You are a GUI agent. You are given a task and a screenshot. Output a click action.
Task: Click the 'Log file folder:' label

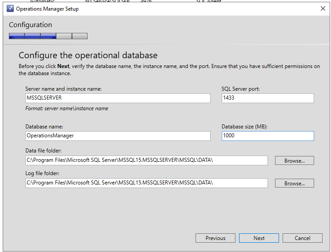[x=42, y=173]
